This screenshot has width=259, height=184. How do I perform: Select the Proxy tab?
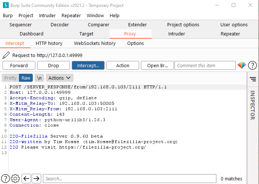130,34
